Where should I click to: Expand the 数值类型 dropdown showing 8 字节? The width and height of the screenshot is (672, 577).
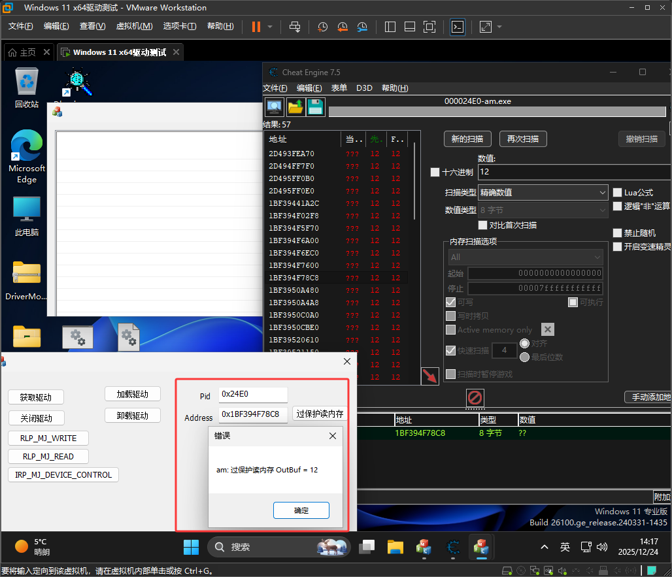pos(543,210)
